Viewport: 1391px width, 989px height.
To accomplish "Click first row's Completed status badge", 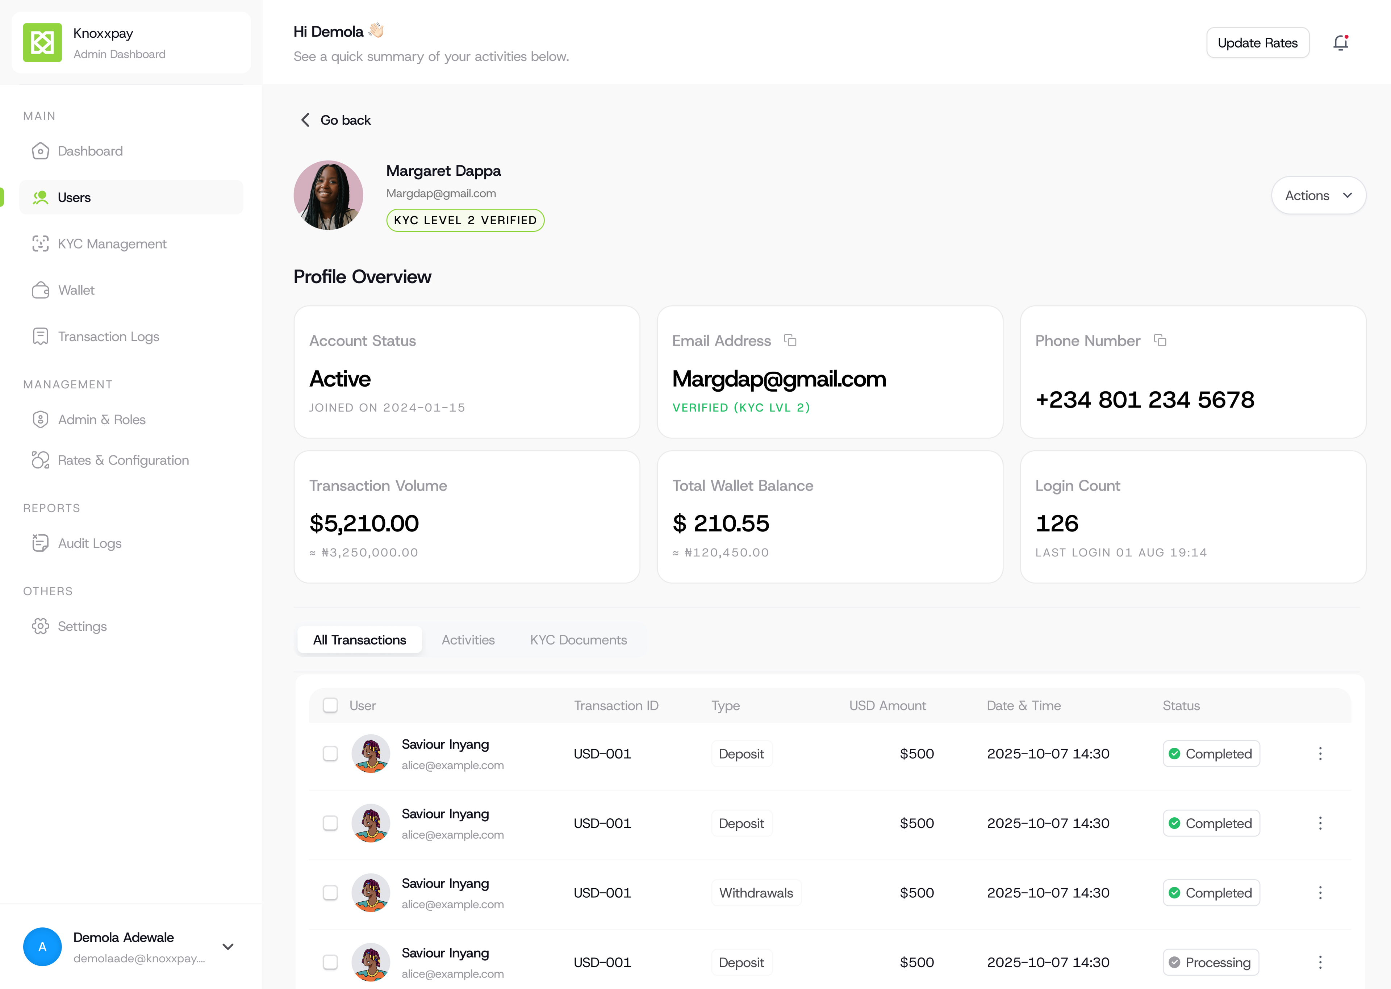I will (1211, 754).
